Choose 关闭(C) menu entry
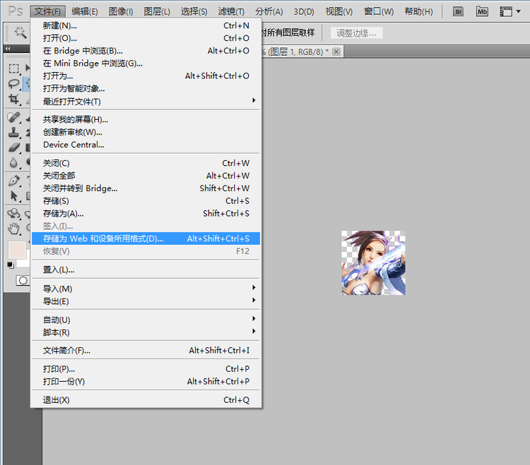 click(146, 163)
